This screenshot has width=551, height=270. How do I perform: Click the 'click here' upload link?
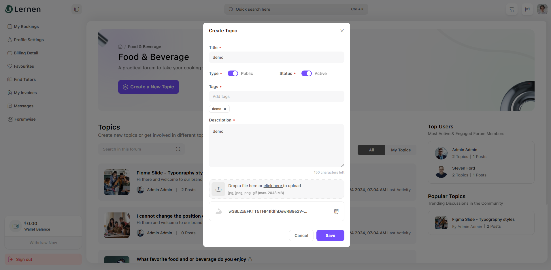(x=273, y=186)
